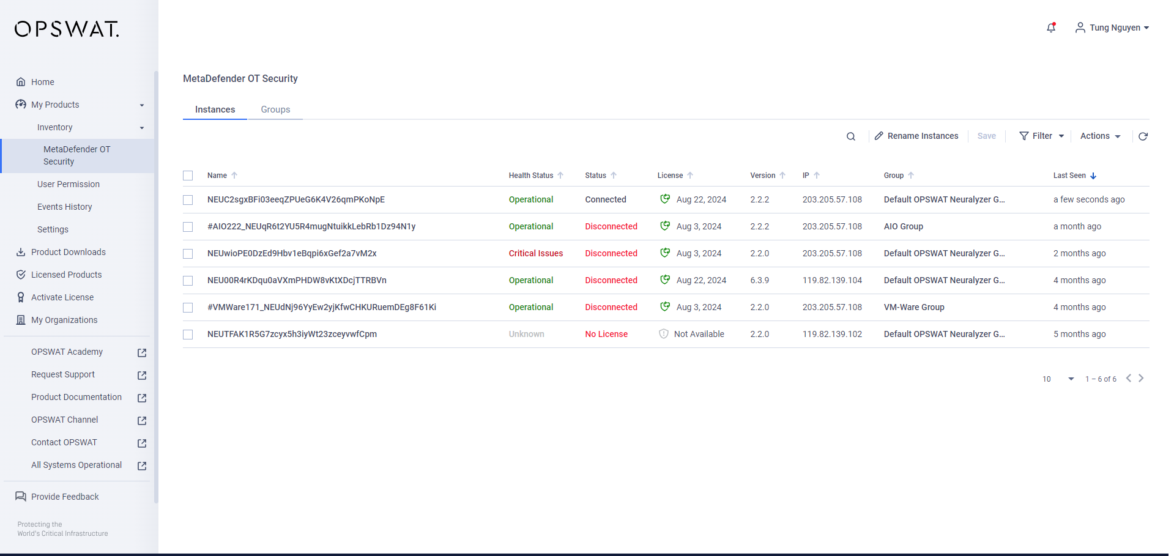Switch to the Instances tab
1174x556 pixels.
[x=215, y=109]
